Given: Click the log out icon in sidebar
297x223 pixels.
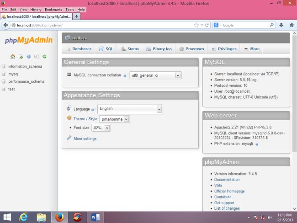Looking at the screenshot, I should click(21, 57).
